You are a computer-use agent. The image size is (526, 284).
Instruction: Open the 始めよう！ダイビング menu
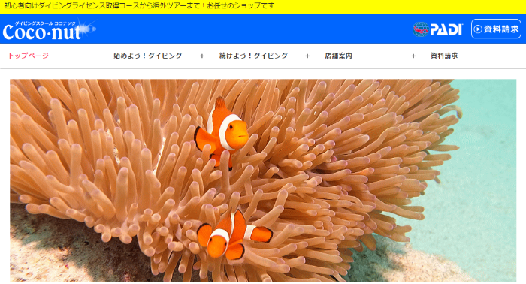tap(157, 56)
